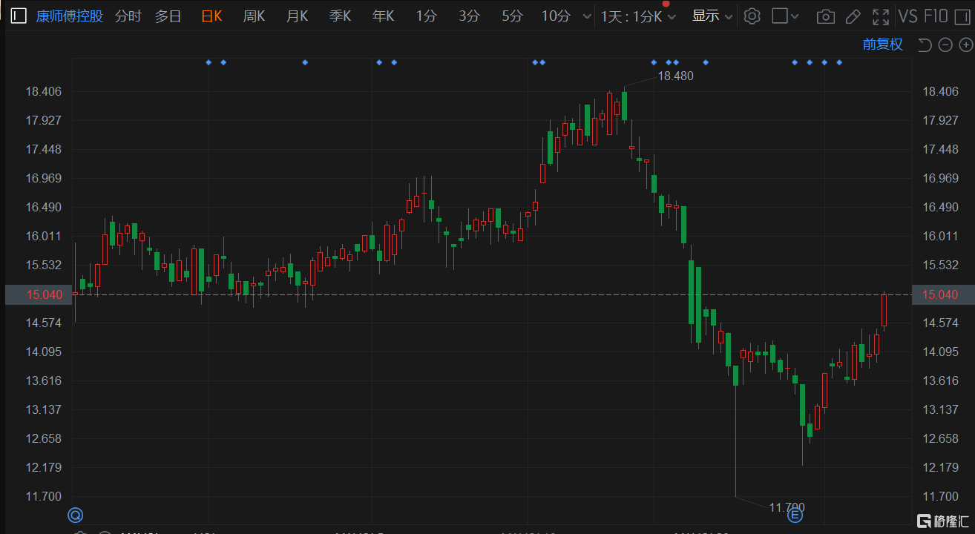Select the pencil drawing tool

pos(853,16)
